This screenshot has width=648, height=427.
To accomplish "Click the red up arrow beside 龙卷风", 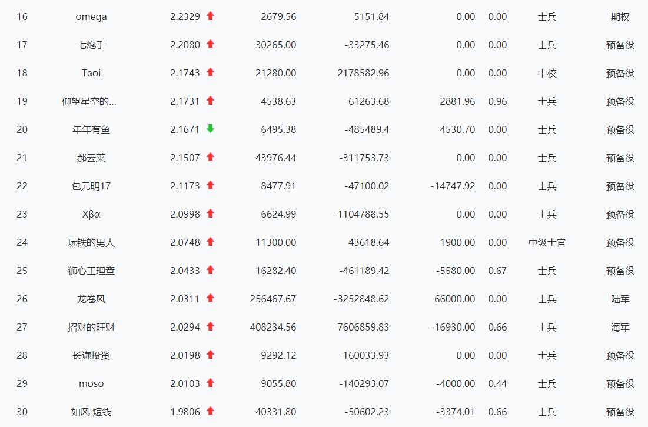I will click(210, 298).
